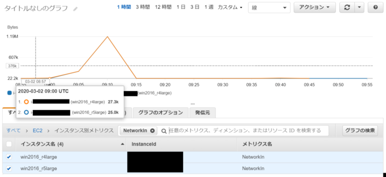Click the sort arrow in the instance name column
The height and width of the screenshot is (177, 386).
coord(123,144)
